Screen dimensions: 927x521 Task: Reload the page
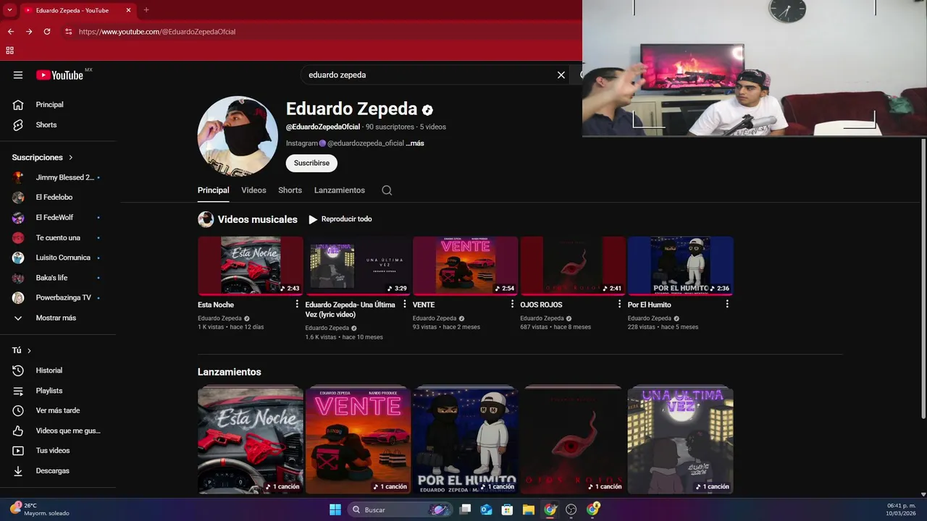(x=47, y=32)
